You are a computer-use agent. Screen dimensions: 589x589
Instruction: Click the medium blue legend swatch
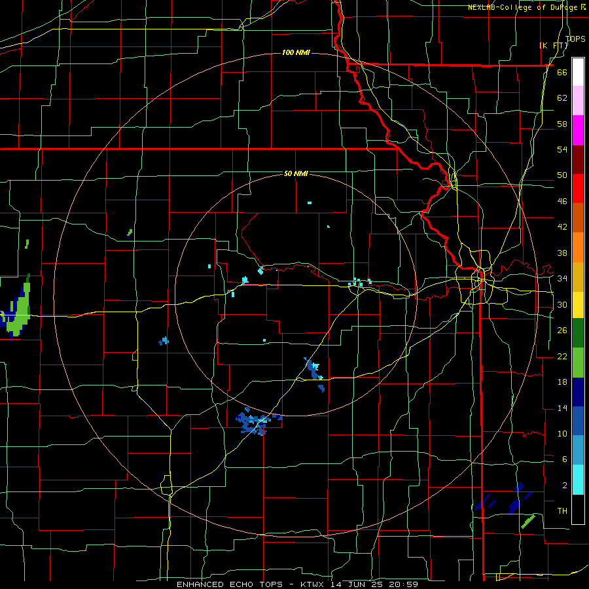coord(578,421)
